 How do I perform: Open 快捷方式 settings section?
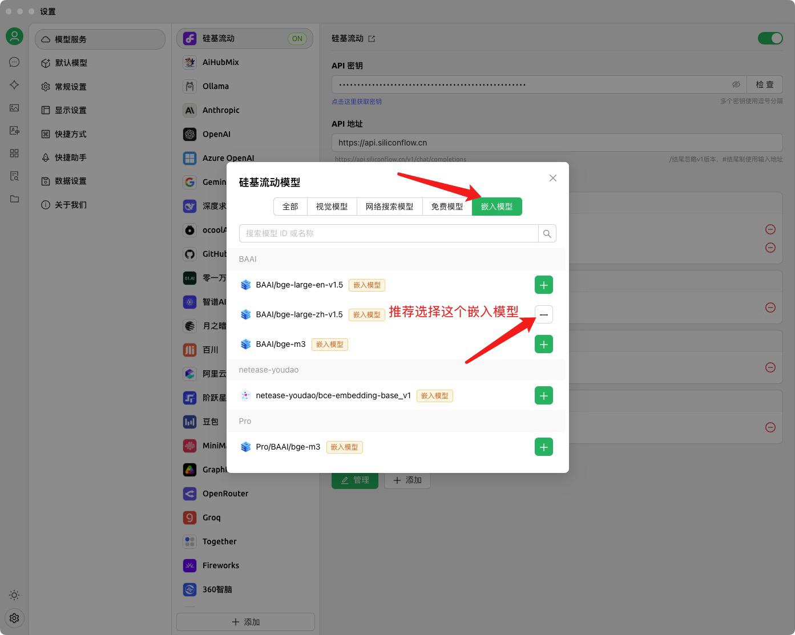[x=100, y=134]
